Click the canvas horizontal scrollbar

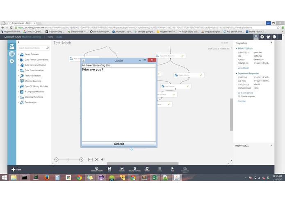[x=143, y=164]
